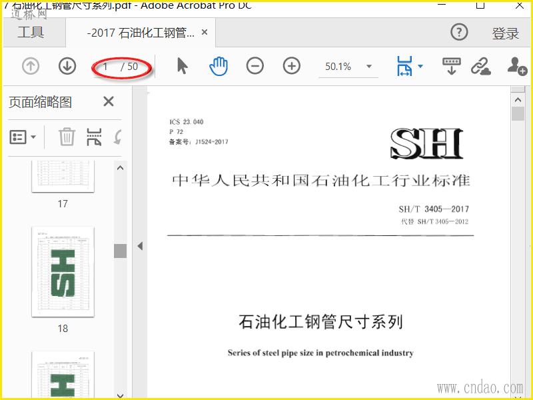
Task: Select page 18 thumbnail
Action: 63,272
